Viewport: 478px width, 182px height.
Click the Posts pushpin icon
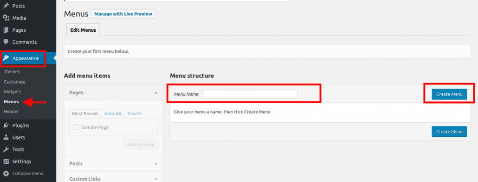pos(6,6)
